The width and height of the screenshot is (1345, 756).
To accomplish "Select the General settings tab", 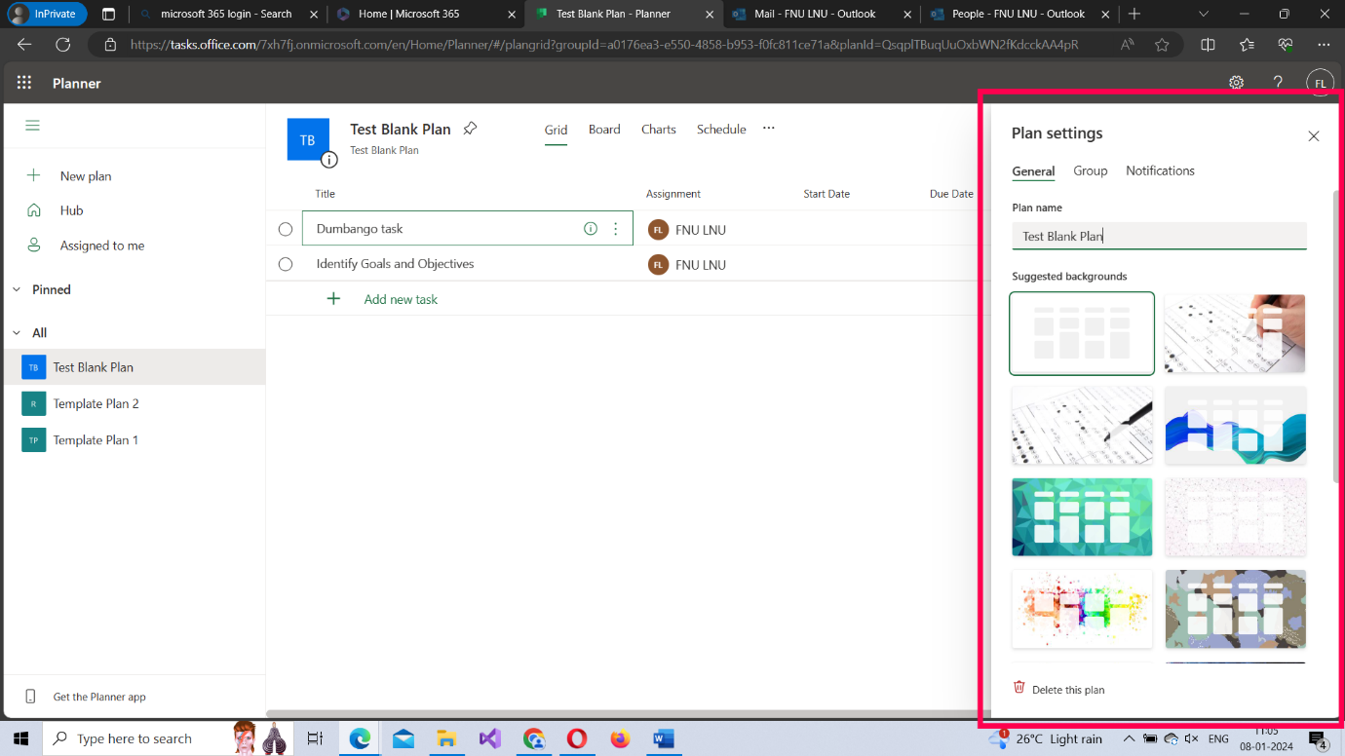I will click(x=1033, y=171).
